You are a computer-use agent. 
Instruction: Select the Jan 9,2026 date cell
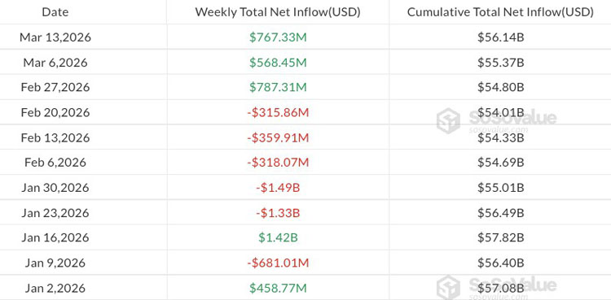(x=55, y=263)
